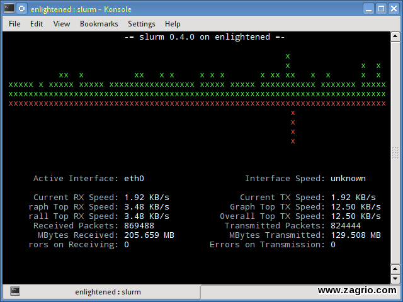This screenshot has height=302, width=403.
Task: Click Received Packets value 869488
Action: [139, 226]
